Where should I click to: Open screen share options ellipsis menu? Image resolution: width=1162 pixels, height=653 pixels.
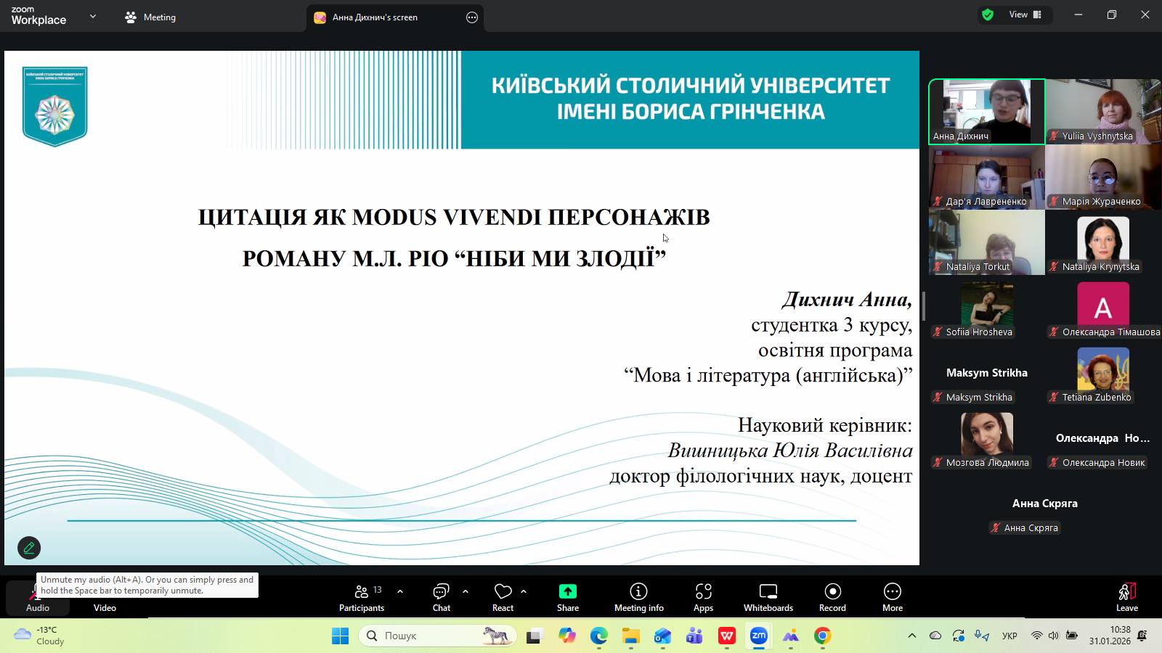[472, 17]
